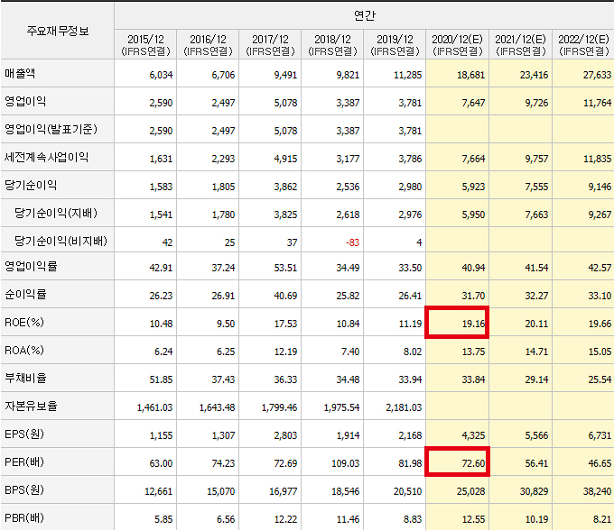This screenshot has width=614, height=530.
Task: Select the 2022/12(E) column header
Action: [x=583, y=45]
